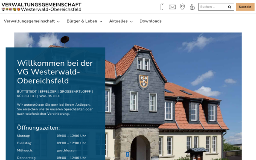The height and width of the screenshot is (160, 256).
Task: Open the mobile phone contact icon
Action: click(x=162, y=7)
